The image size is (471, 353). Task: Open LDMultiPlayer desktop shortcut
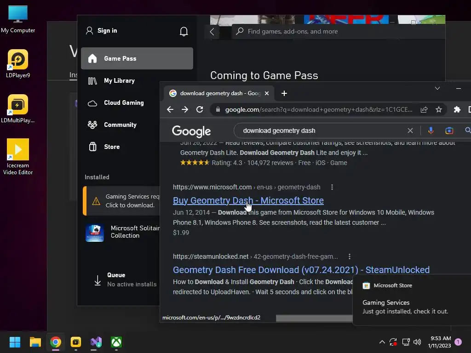18,108
